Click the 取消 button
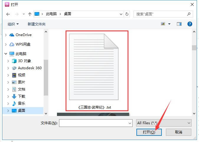The width and height of the screenshot is (199, 142). pyautogui.click(x=178, y=132)
